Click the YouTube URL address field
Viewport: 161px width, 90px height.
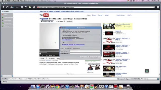(x=96, y=7)
